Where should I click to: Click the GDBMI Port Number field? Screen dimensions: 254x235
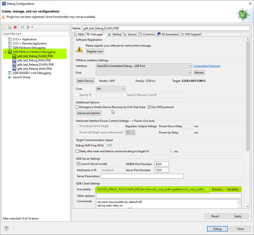(162, 164)
